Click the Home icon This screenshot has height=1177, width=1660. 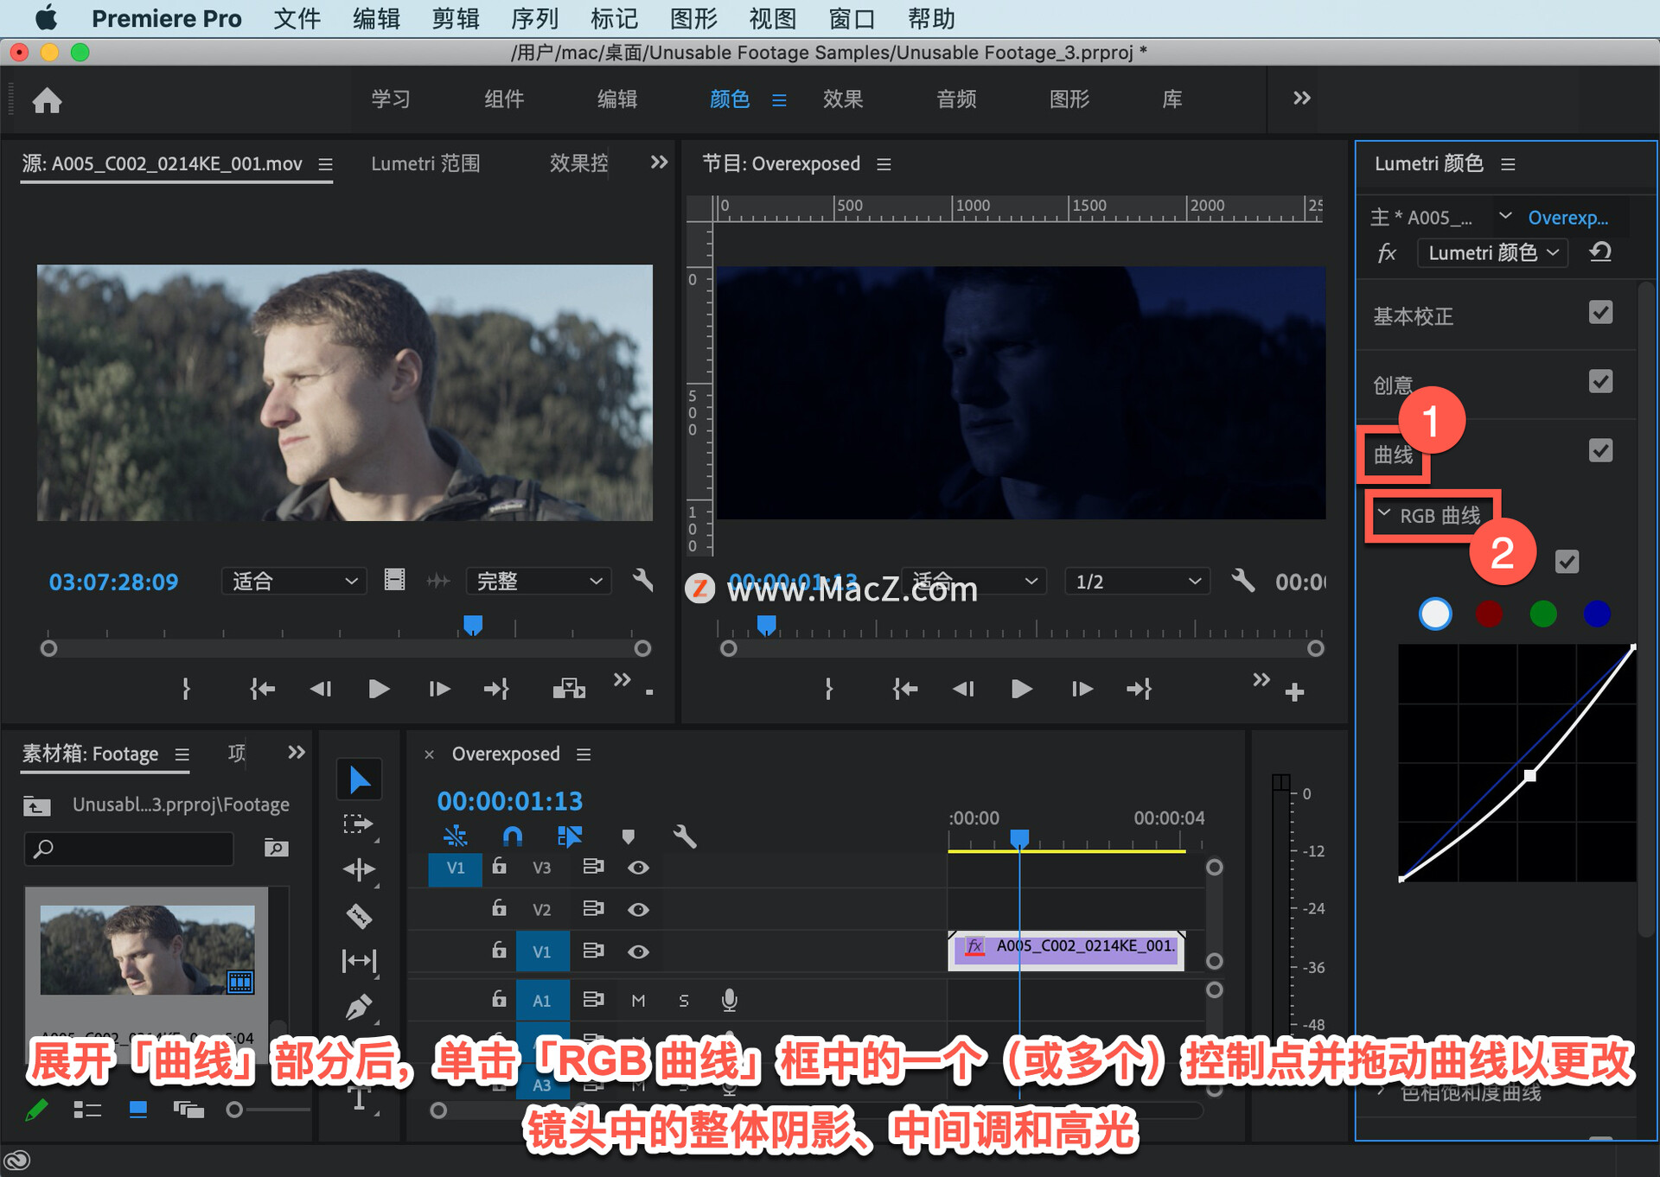pos(47,100)
